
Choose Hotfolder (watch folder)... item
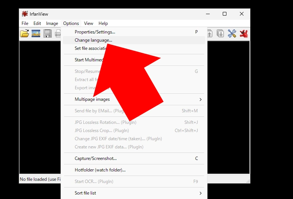coord(134,170)
